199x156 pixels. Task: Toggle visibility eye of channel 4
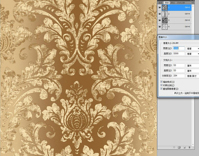160,27
